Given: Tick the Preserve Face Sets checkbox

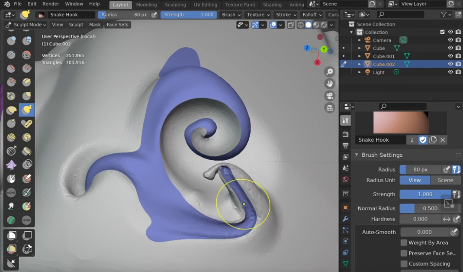Looking at the screenshot, I should coord(404,253).
